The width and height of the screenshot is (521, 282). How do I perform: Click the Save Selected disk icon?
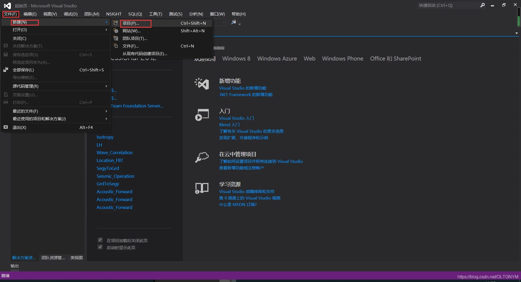click(x=6, y=55)
